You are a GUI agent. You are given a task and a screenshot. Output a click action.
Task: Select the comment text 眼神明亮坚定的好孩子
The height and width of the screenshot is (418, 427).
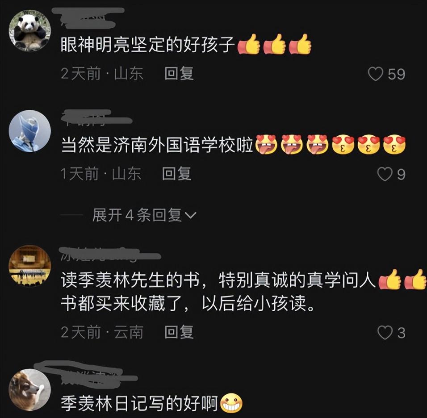click(147, 44)
